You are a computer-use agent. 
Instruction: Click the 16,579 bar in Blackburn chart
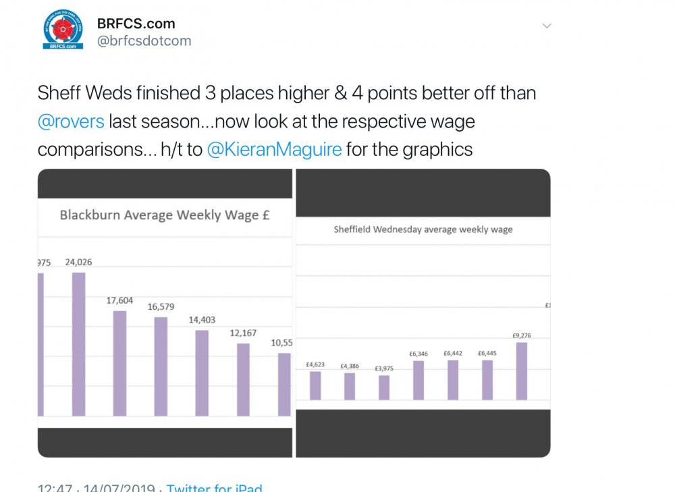click(161, 366)
